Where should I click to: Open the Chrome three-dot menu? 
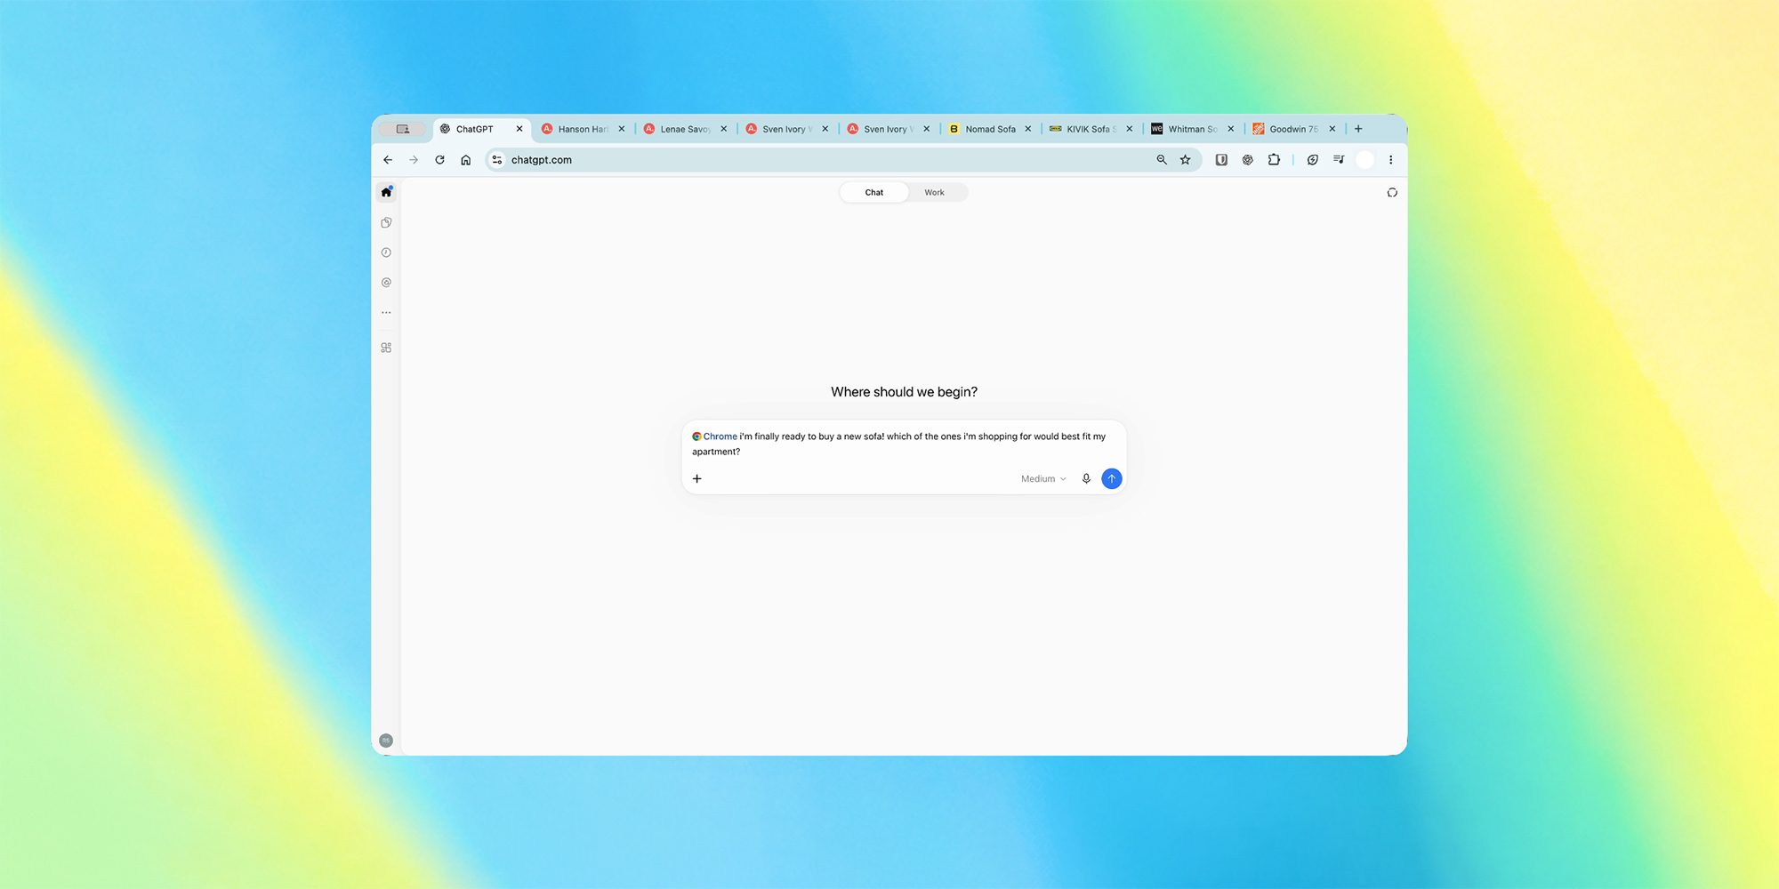point(1390,160)
